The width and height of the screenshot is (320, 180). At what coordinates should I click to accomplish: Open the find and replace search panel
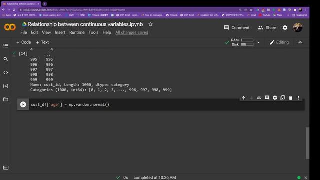click(6, 59)
